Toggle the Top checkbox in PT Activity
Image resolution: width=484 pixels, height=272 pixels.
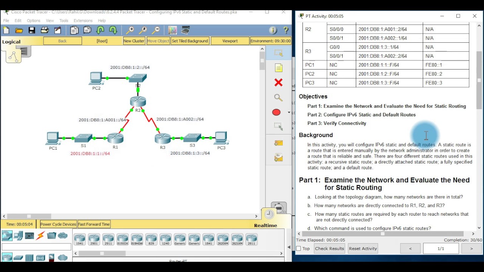tap(299, 249)
